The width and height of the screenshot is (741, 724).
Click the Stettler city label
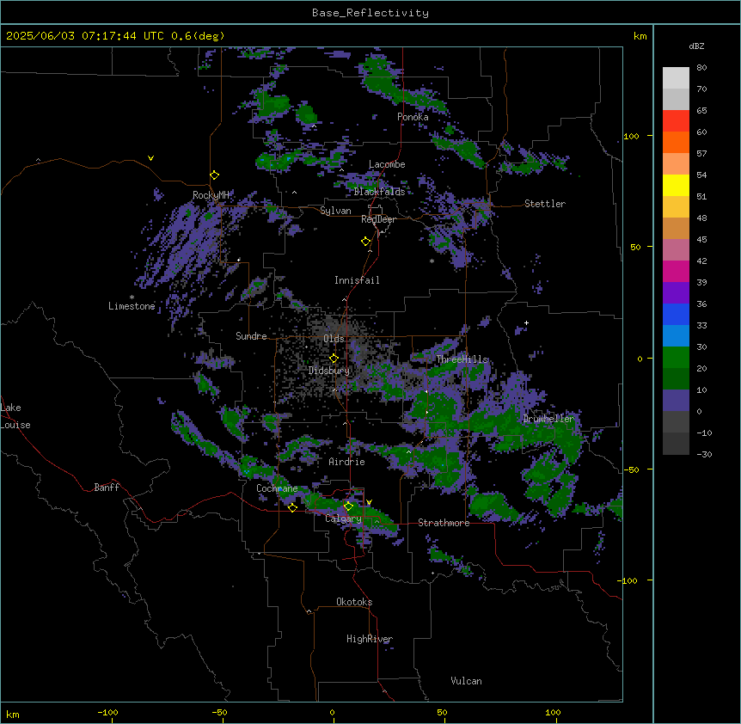coord(545,204)
